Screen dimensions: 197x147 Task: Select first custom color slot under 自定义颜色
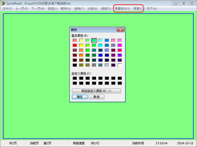[75, 78]
